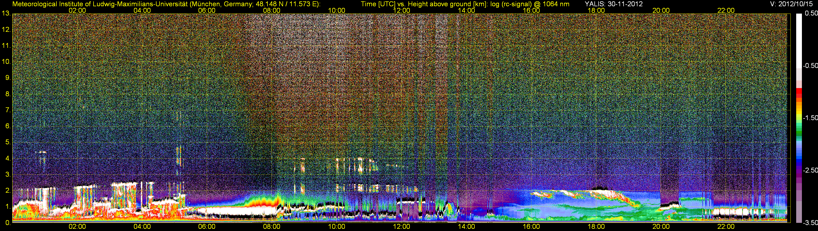Click the 4 km height axis label
Image resolution: width=818 pixels, height=231 pixels.
click(x=8, y=158)
